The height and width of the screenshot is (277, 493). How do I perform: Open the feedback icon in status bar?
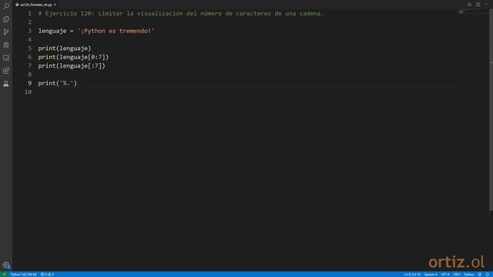[x=479, y=274]
